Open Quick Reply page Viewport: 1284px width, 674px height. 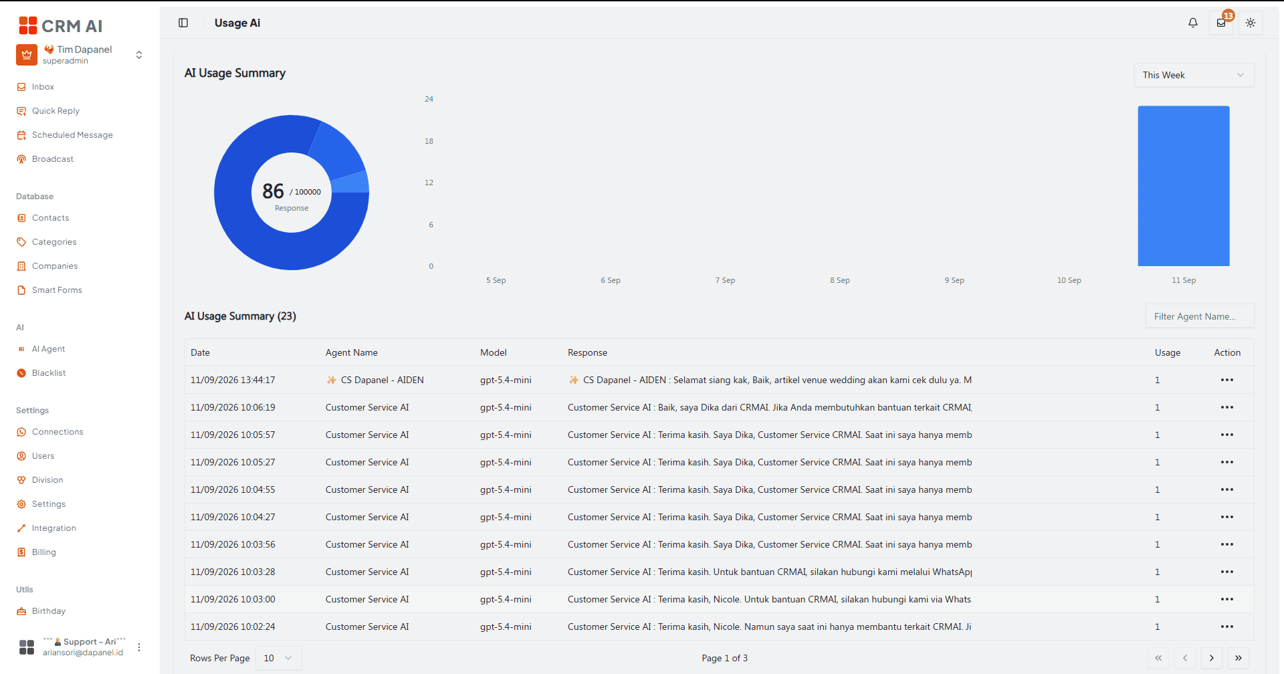coord(56,111)
